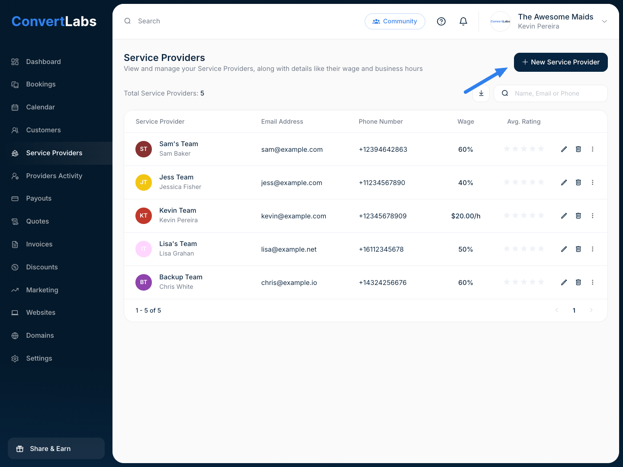
Task: Go to Payouts in sidebar
Action: (x=39, y=198)
